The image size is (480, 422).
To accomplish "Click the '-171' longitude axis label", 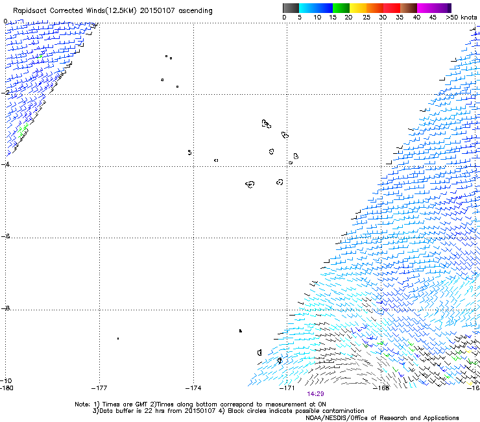I will click(x=287, y=388).
